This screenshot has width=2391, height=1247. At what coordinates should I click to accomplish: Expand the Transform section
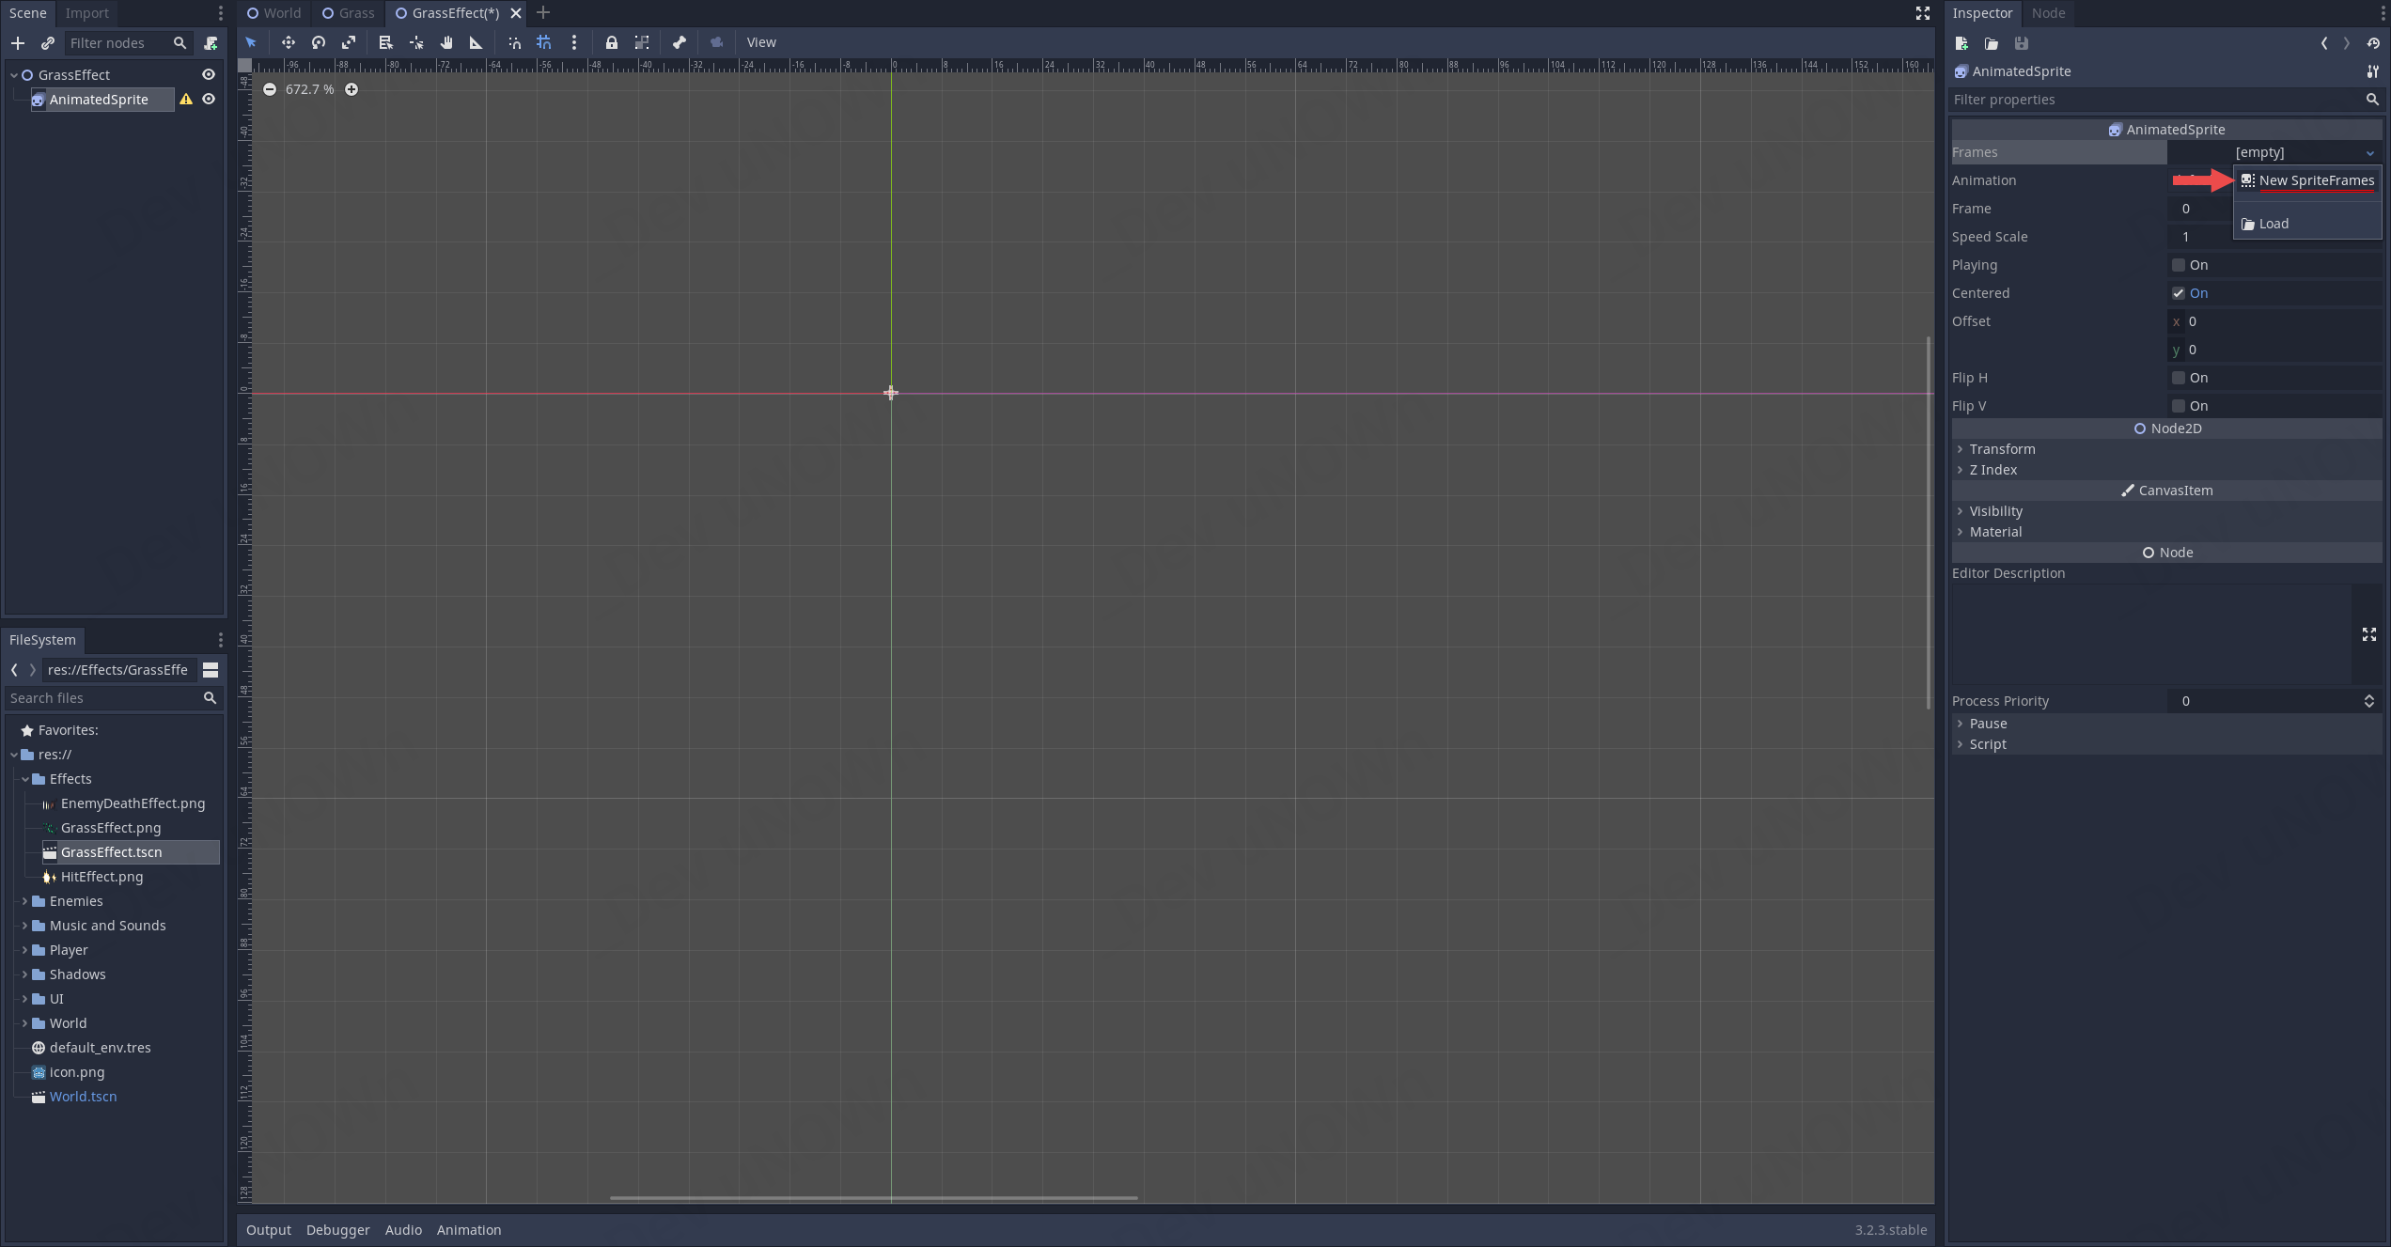point(2002,449)
